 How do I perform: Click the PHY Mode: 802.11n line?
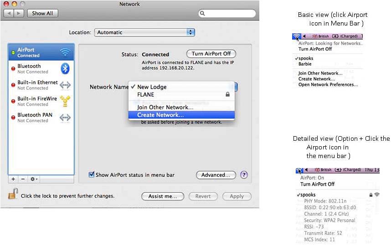pyautogui.click(x=325, y=201)
